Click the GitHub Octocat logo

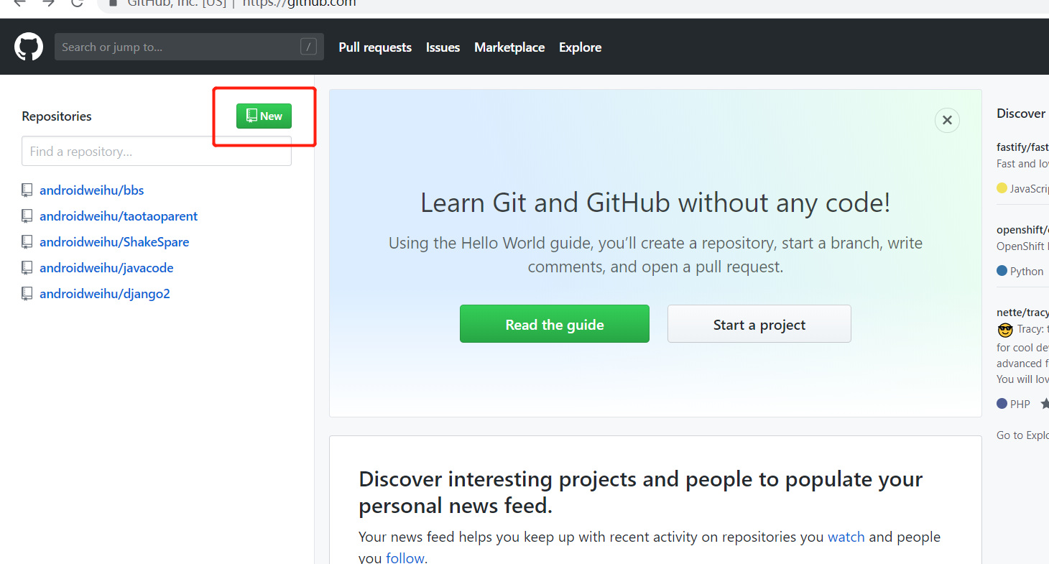coord(29,47)
